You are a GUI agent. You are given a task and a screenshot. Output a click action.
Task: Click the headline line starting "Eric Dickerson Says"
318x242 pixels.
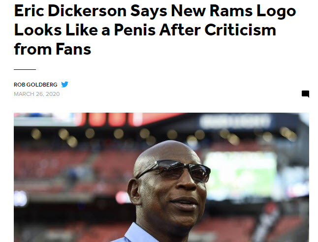155,11
